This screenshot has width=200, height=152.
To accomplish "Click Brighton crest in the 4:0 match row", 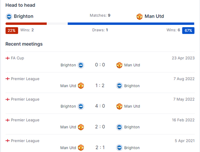I will (x=81, y=106).
